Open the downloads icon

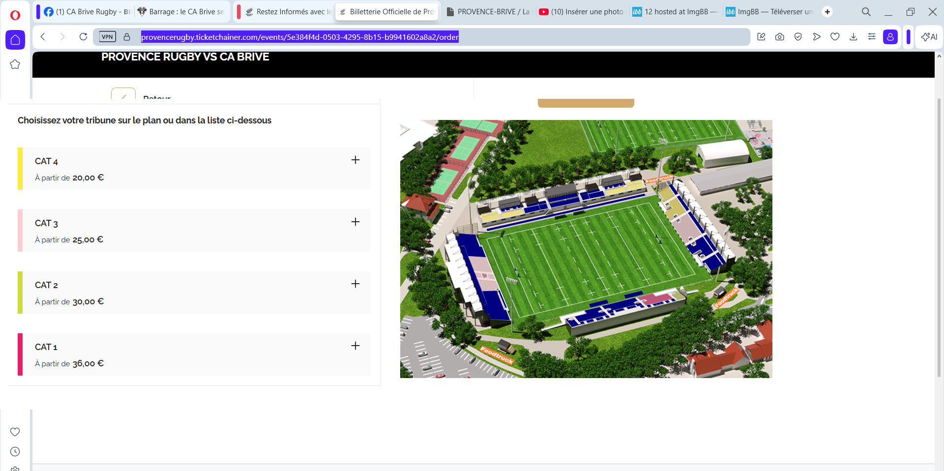(854, 37)
